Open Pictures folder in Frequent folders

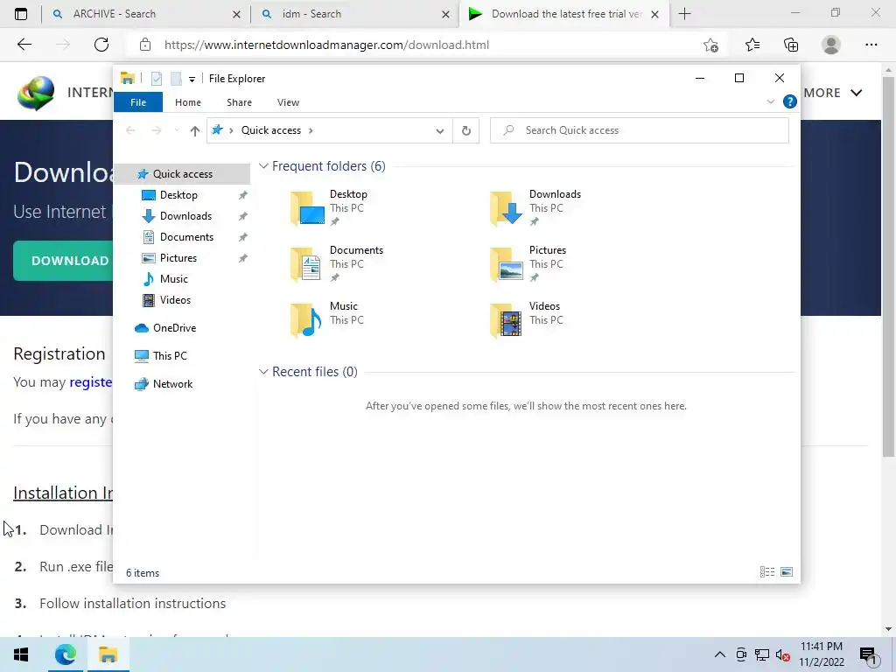click(528, 264)
